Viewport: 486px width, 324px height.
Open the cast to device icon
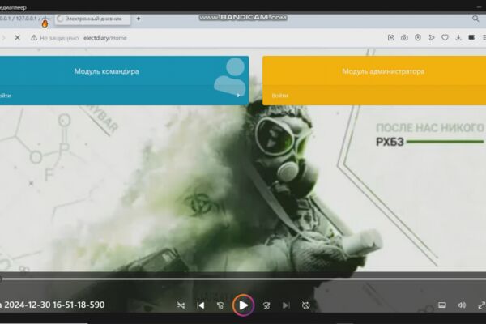tap(442, 305)
